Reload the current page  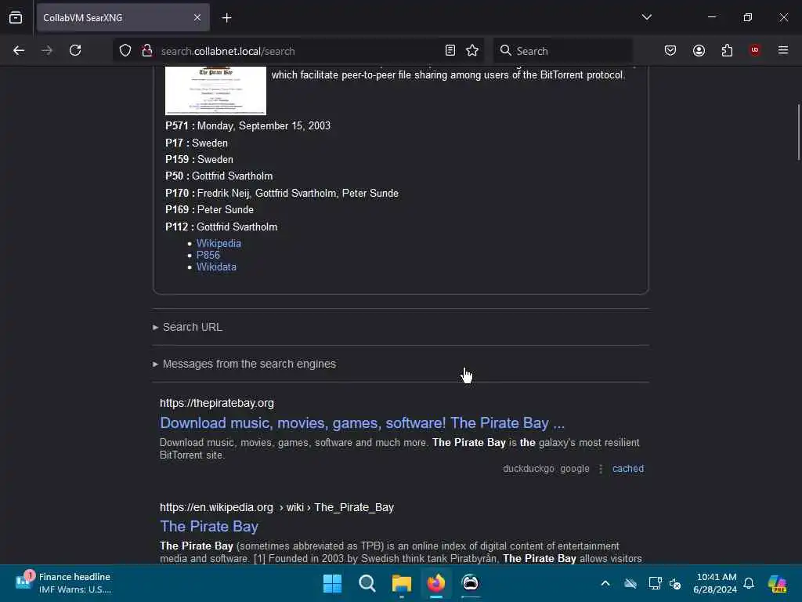tap(75, 51)
